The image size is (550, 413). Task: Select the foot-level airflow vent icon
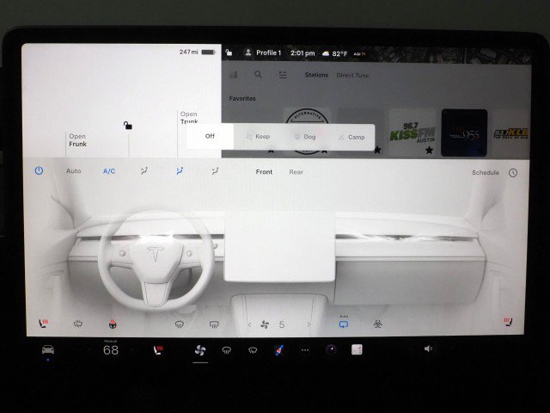(215, 171)
